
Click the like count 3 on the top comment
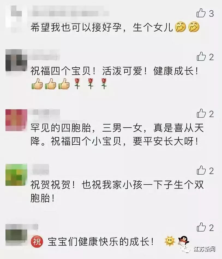click(211, 13)
